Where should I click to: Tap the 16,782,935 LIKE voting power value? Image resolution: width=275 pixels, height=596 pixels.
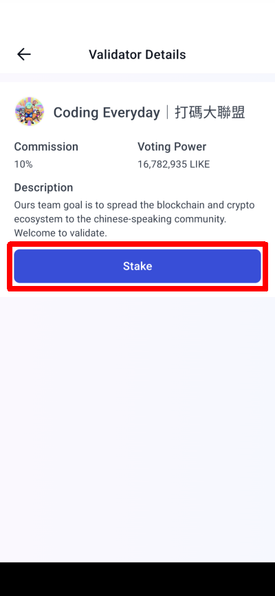coord(173,164)
